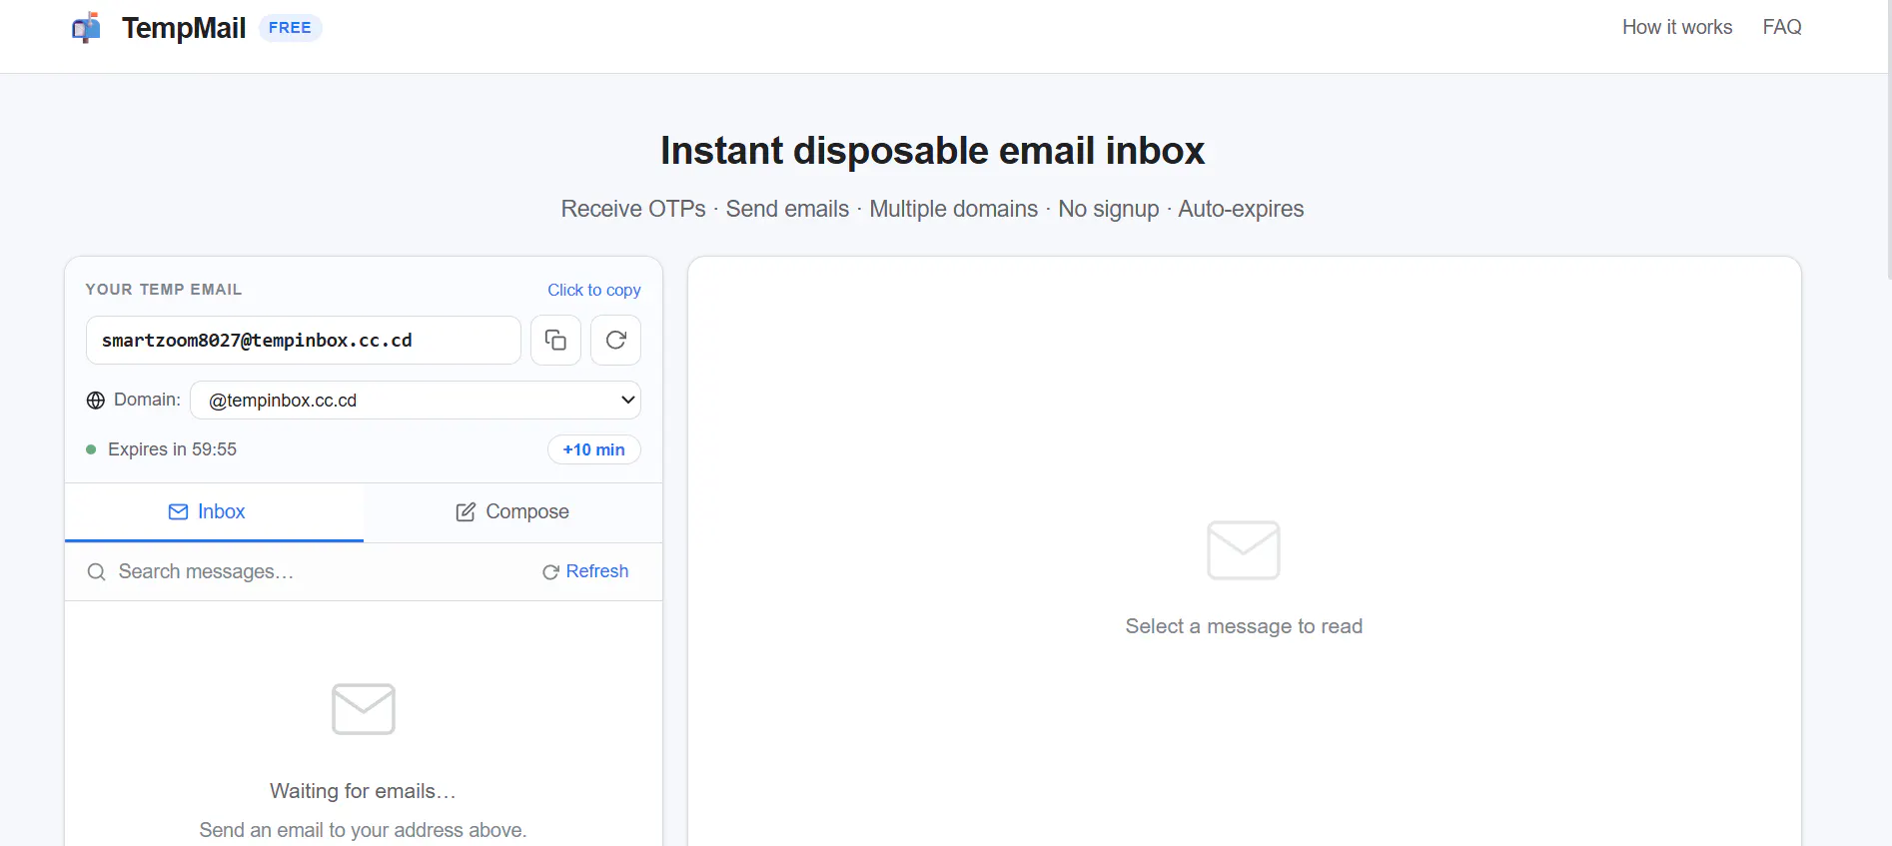This screenshot has height=846, width=1892.
Task: Click the TempMail brand name
Action: pyautogui.click(x=184, y=28)
